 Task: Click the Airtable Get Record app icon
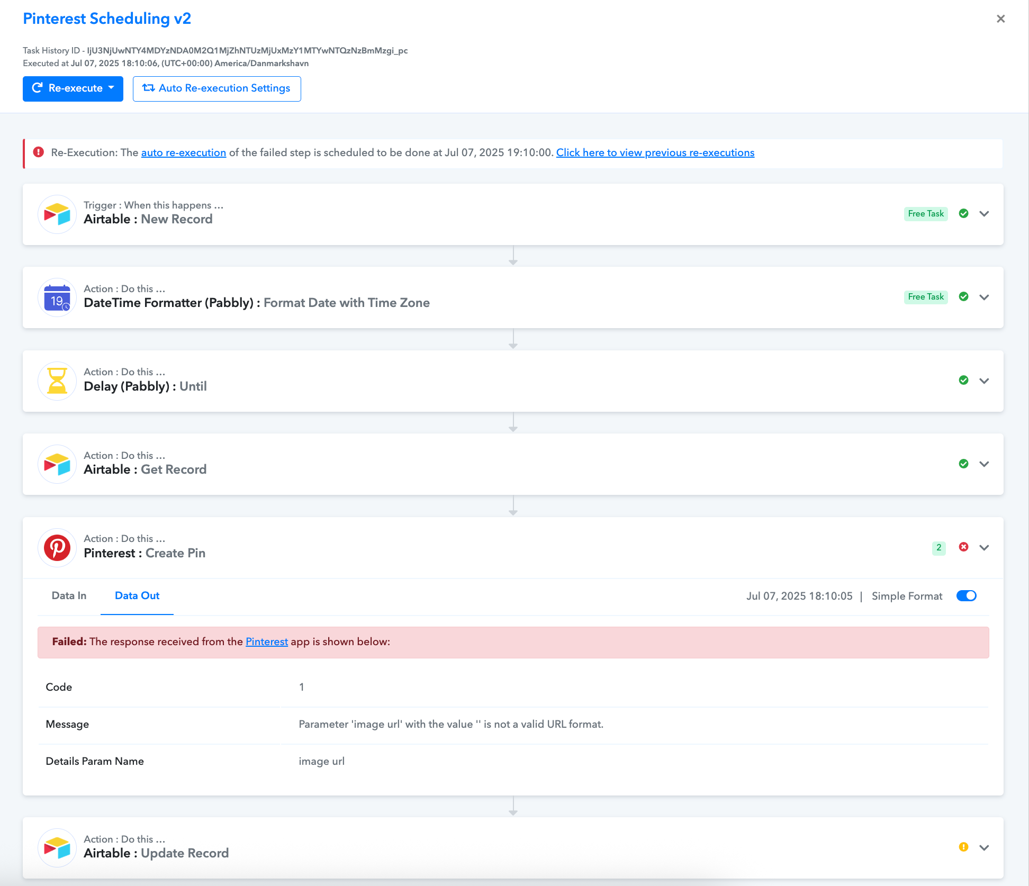(x=57, y=464)
